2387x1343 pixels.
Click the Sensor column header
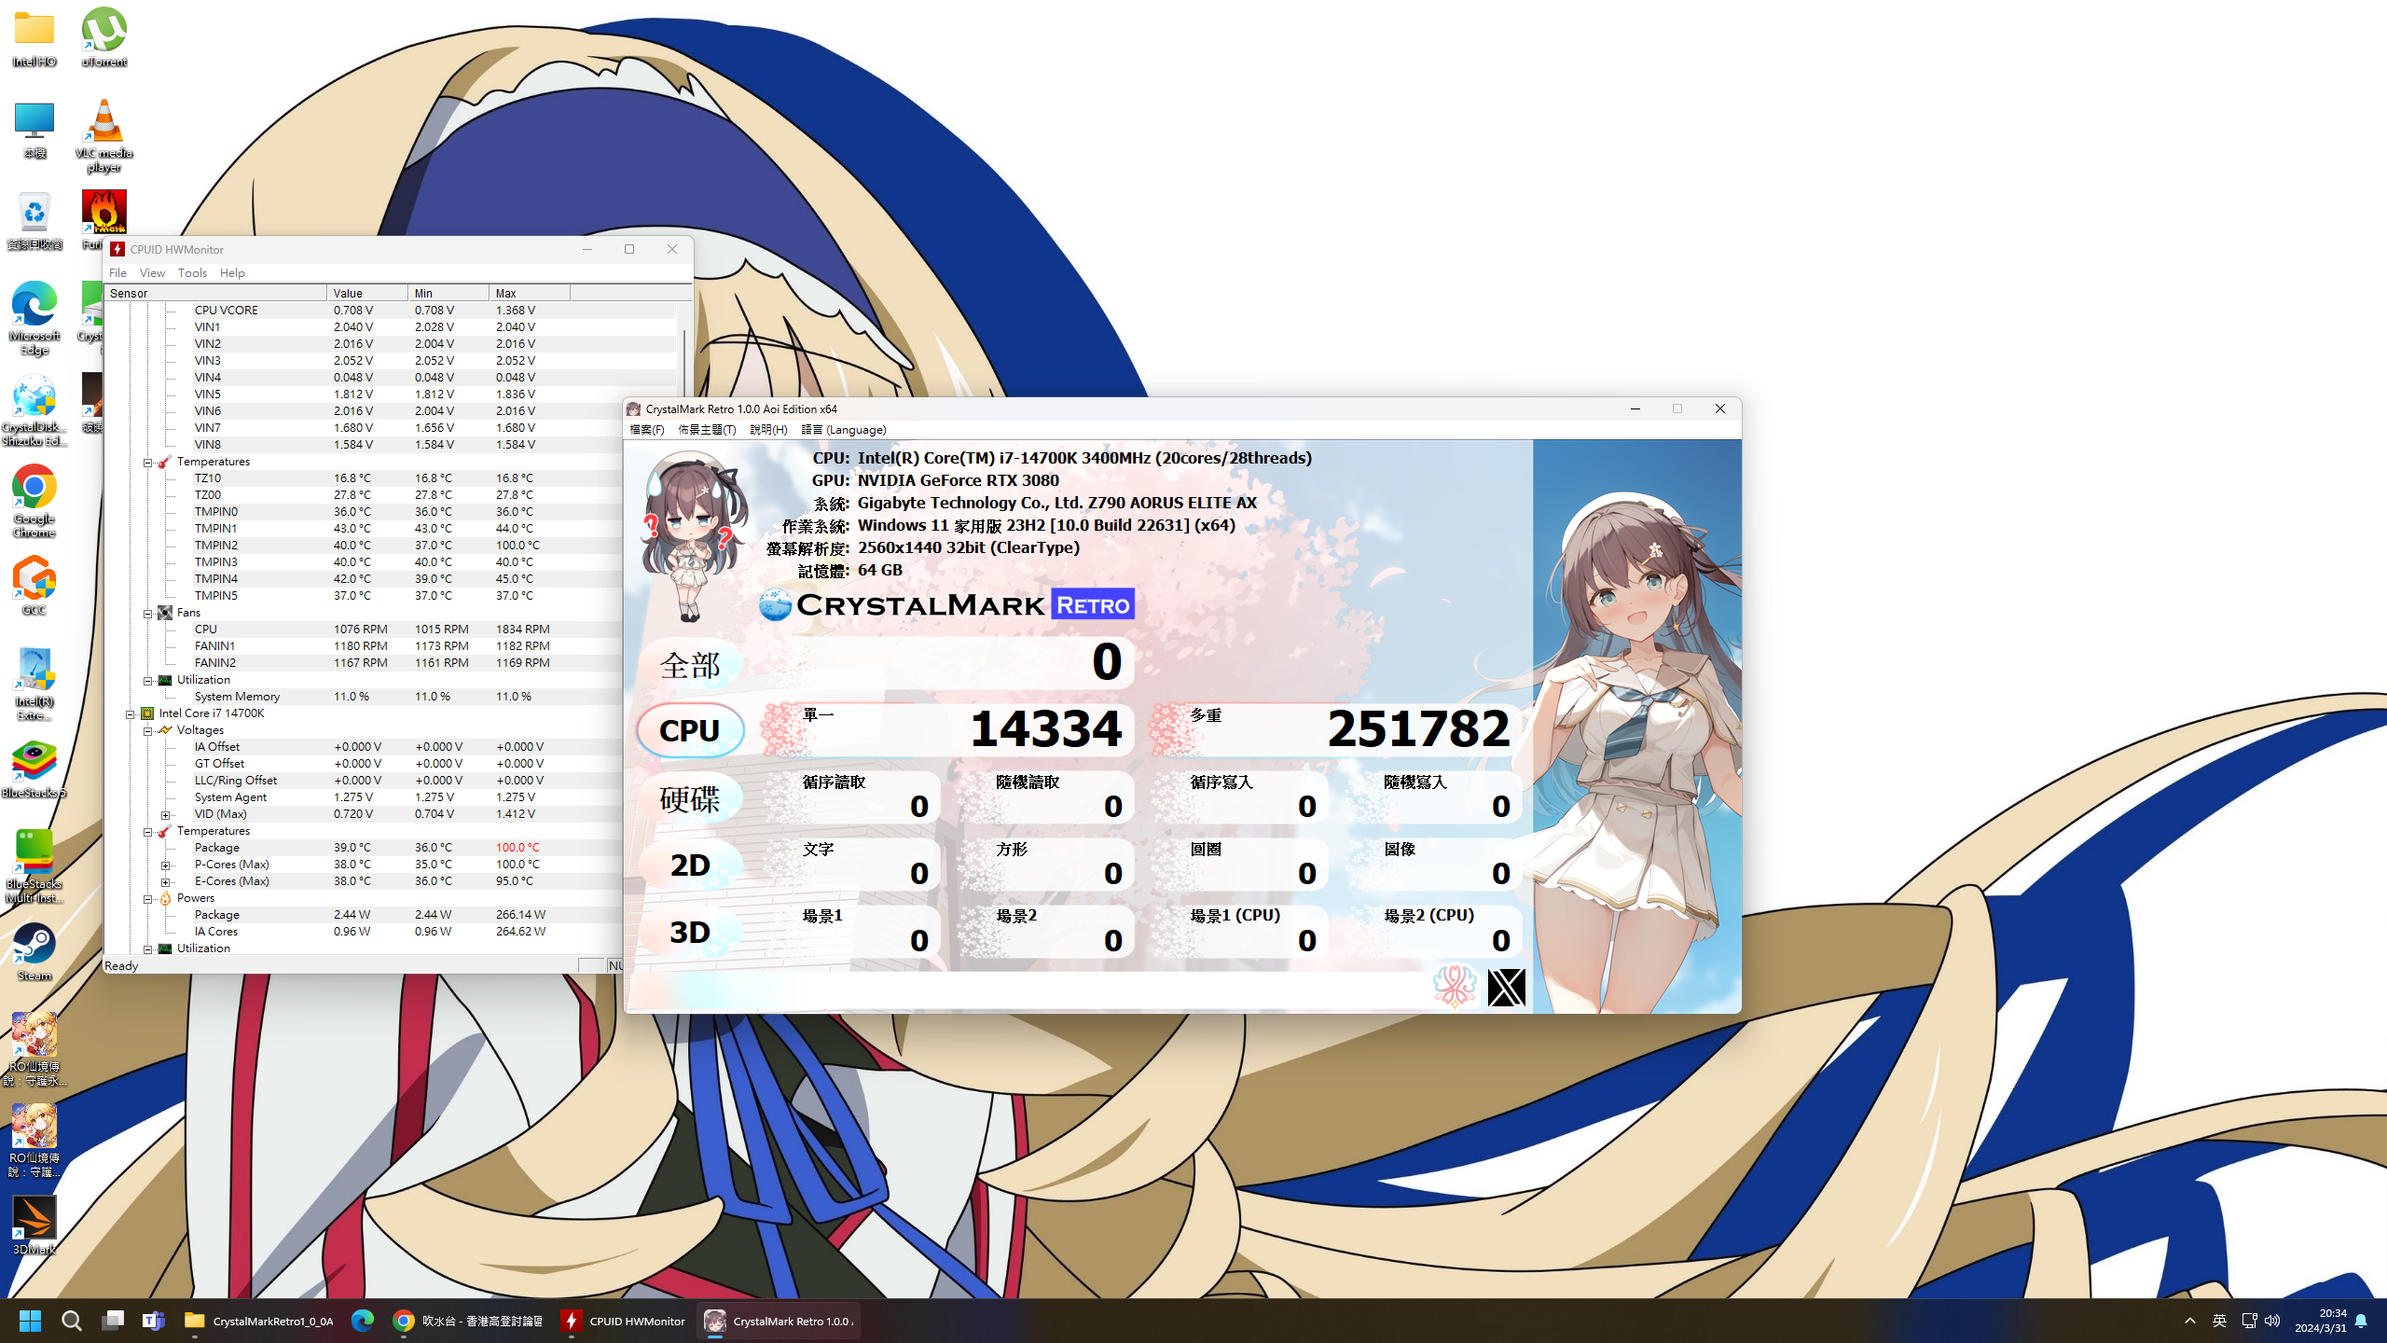[x=215, y=293]
